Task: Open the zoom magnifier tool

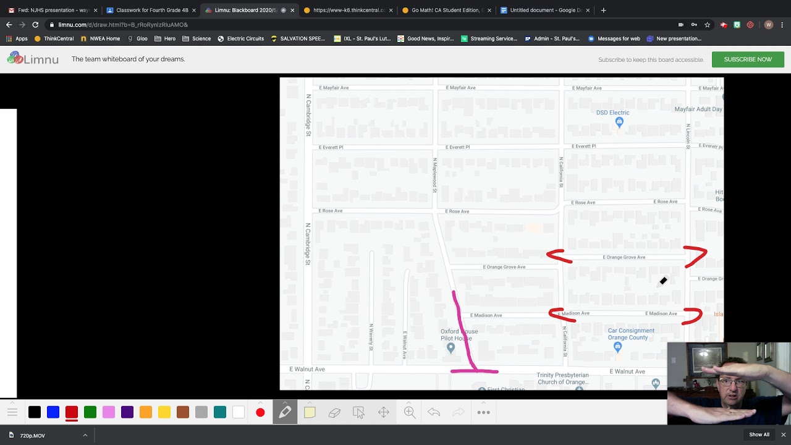Action: click(x=409, y=412)
